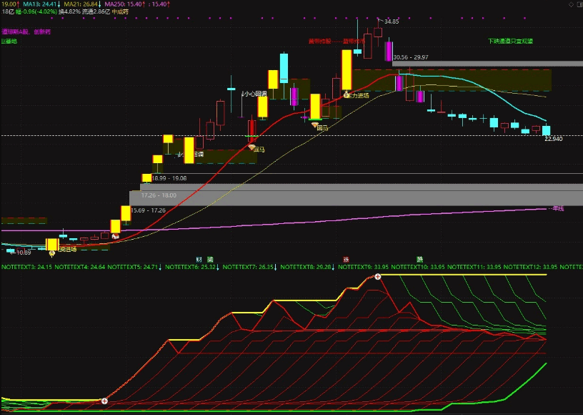Click the NOTETEXT5: 24.71 value
The image size is (583, 415).
point(134,267)
